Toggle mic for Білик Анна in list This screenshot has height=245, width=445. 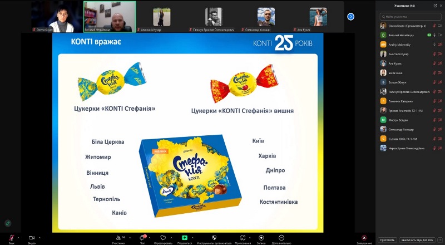(434, 73)
